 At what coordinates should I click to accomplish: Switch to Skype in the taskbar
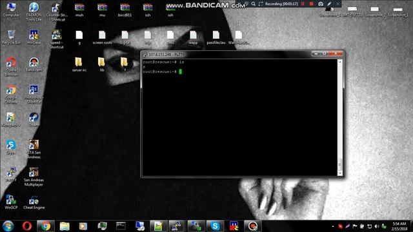(215, 226)
